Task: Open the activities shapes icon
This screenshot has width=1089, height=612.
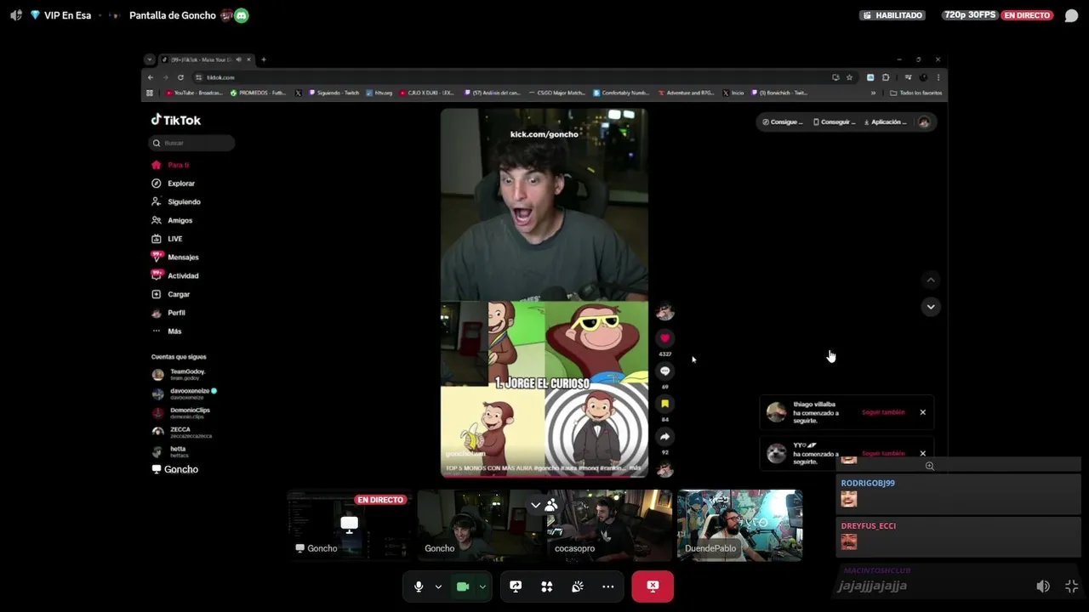Action: [x=547, y=586]
